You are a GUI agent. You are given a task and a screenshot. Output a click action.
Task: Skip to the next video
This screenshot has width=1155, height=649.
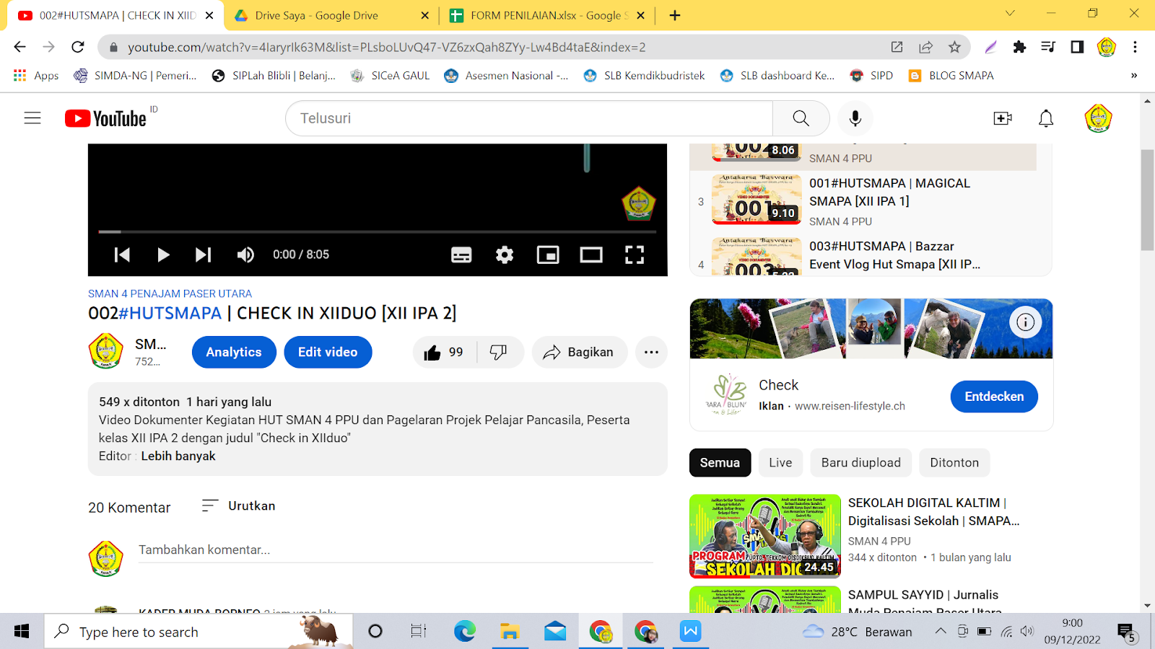pos(204,255)
